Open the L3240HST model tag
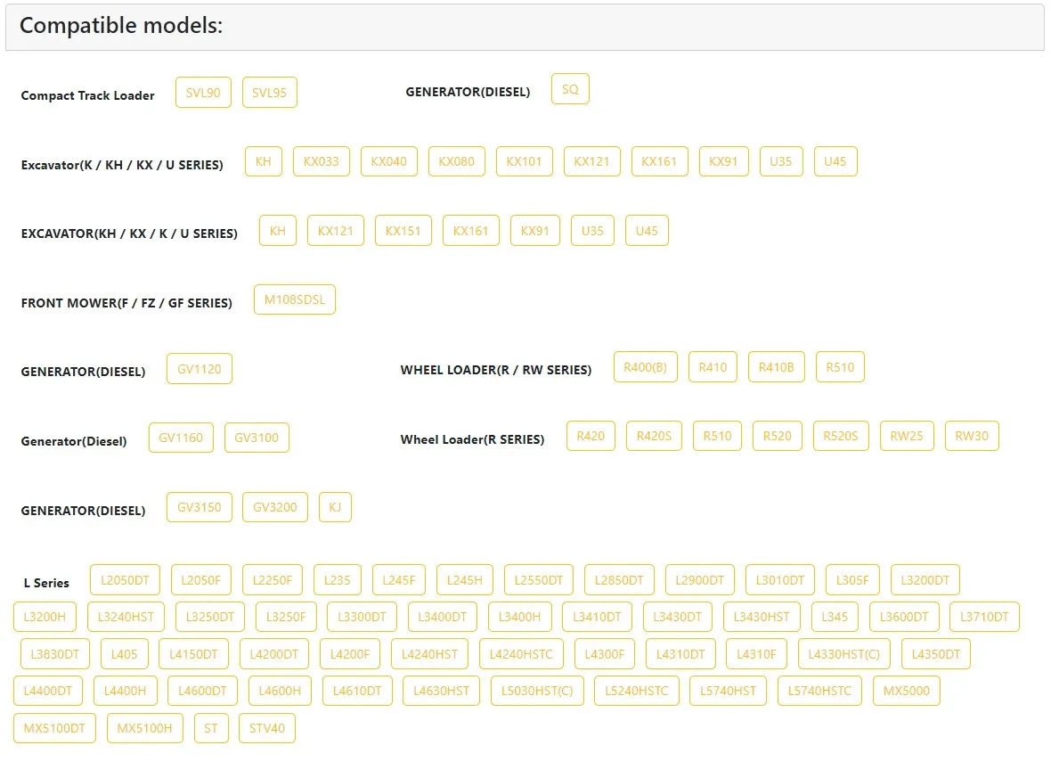This screenshot has height=770, width=1051. (126, 617)
